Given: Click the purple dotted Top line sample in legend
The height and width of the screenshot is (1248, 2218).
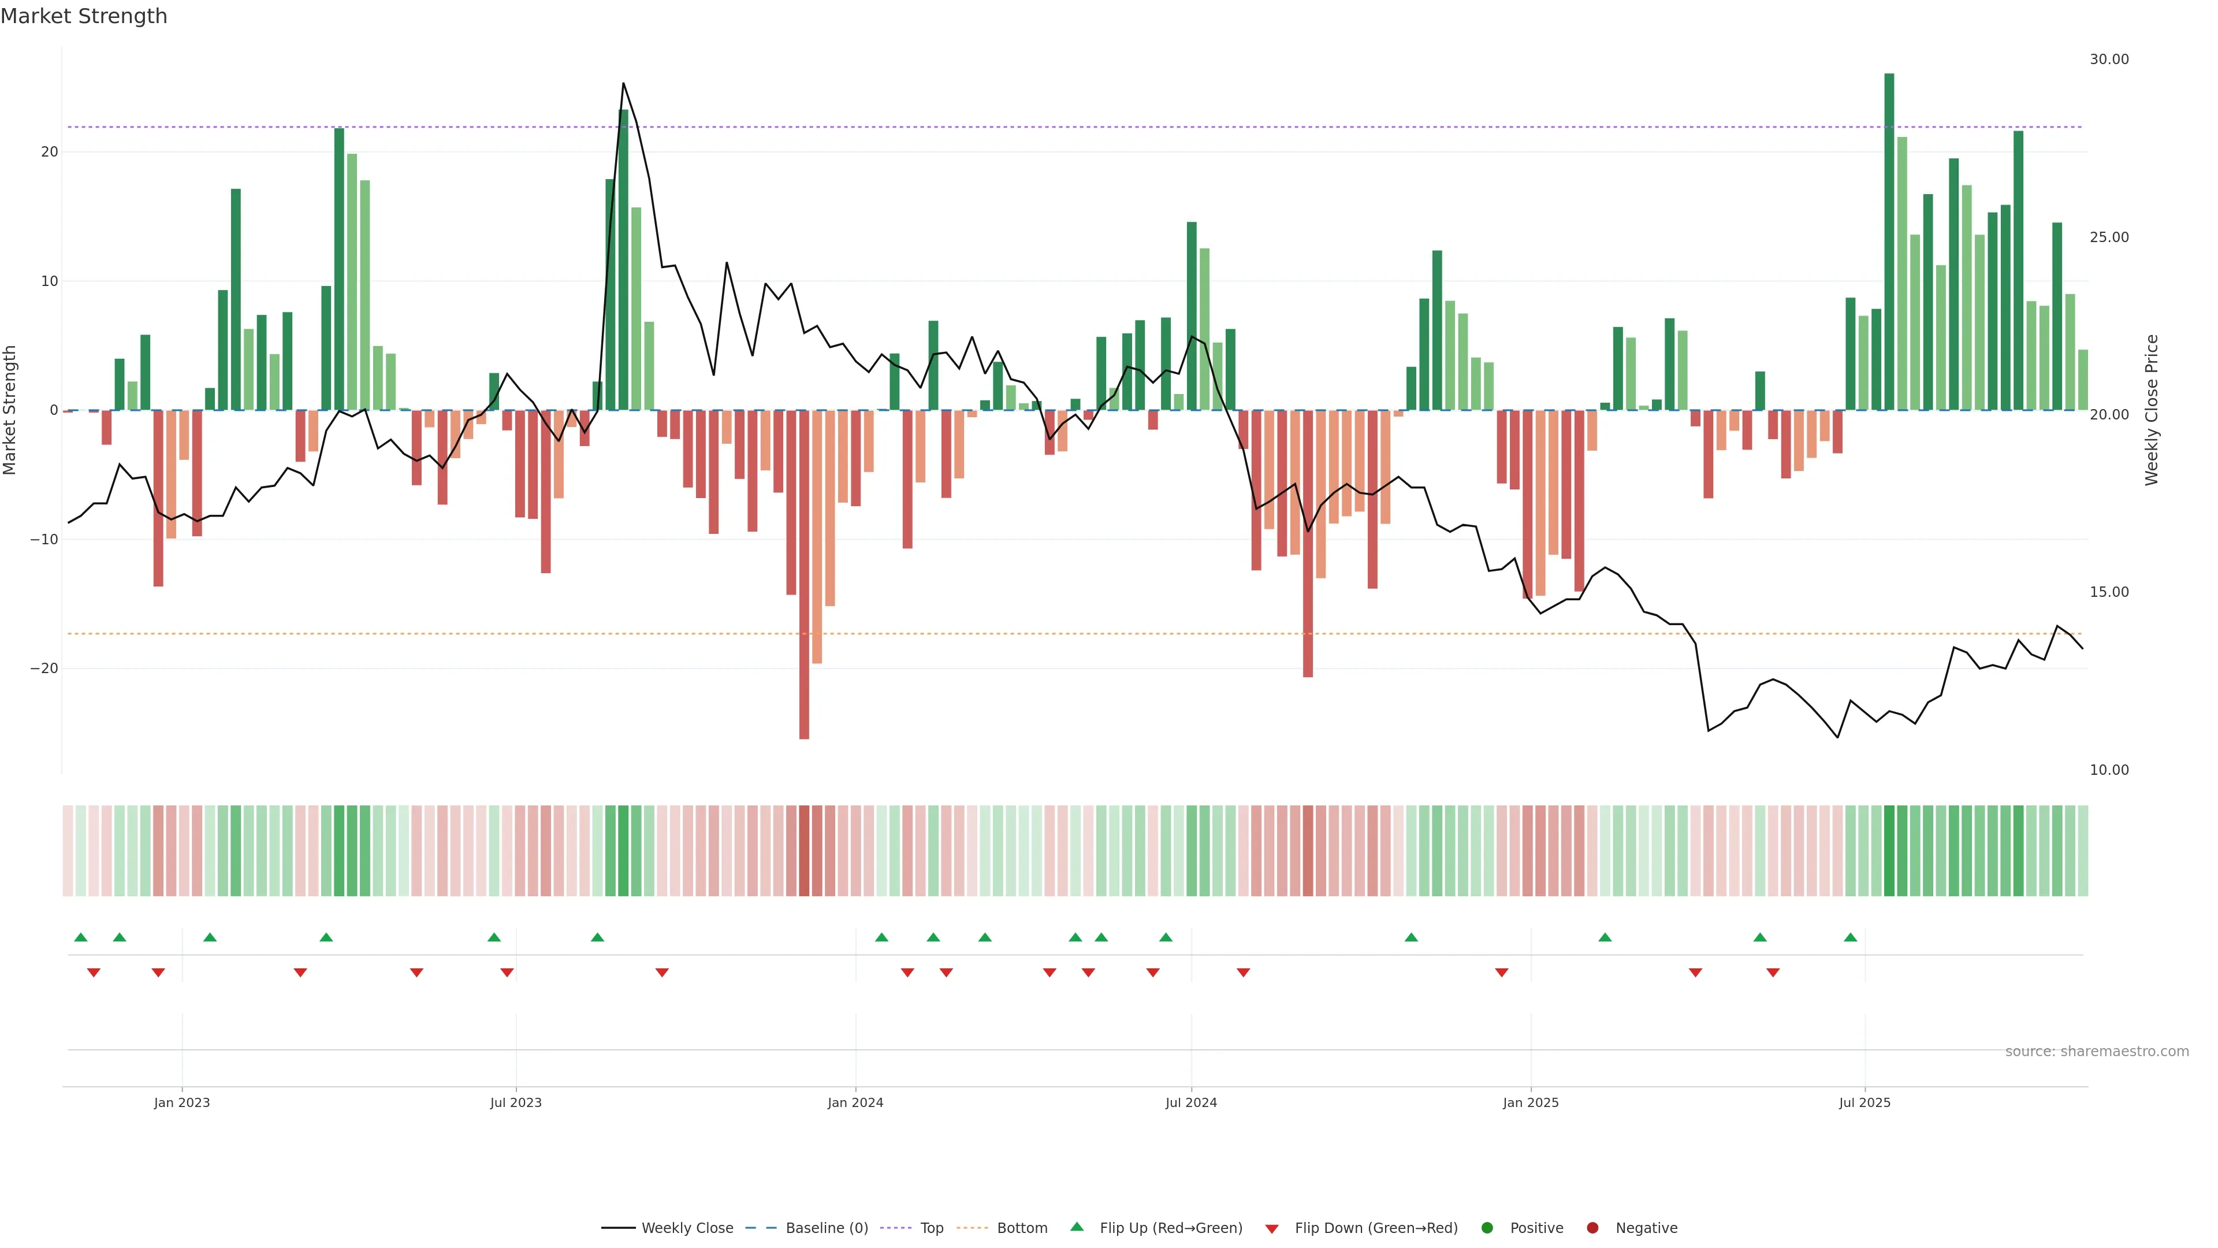Looking at the screenshot, I should [896, 1228].
